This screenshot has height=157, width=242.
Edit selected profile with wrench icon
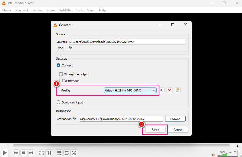pyautogui.click(x=161, y=90)
